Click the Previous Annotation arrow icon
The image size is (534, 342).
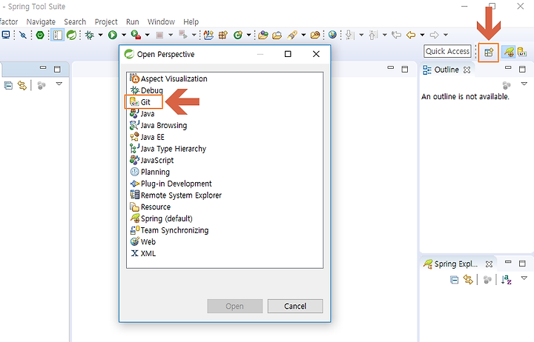tap(373, 35)
